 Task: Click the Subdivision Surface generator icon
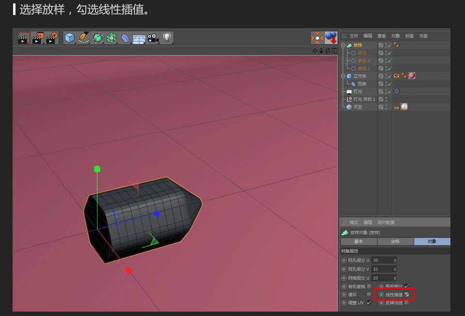(x=97, y=38)
